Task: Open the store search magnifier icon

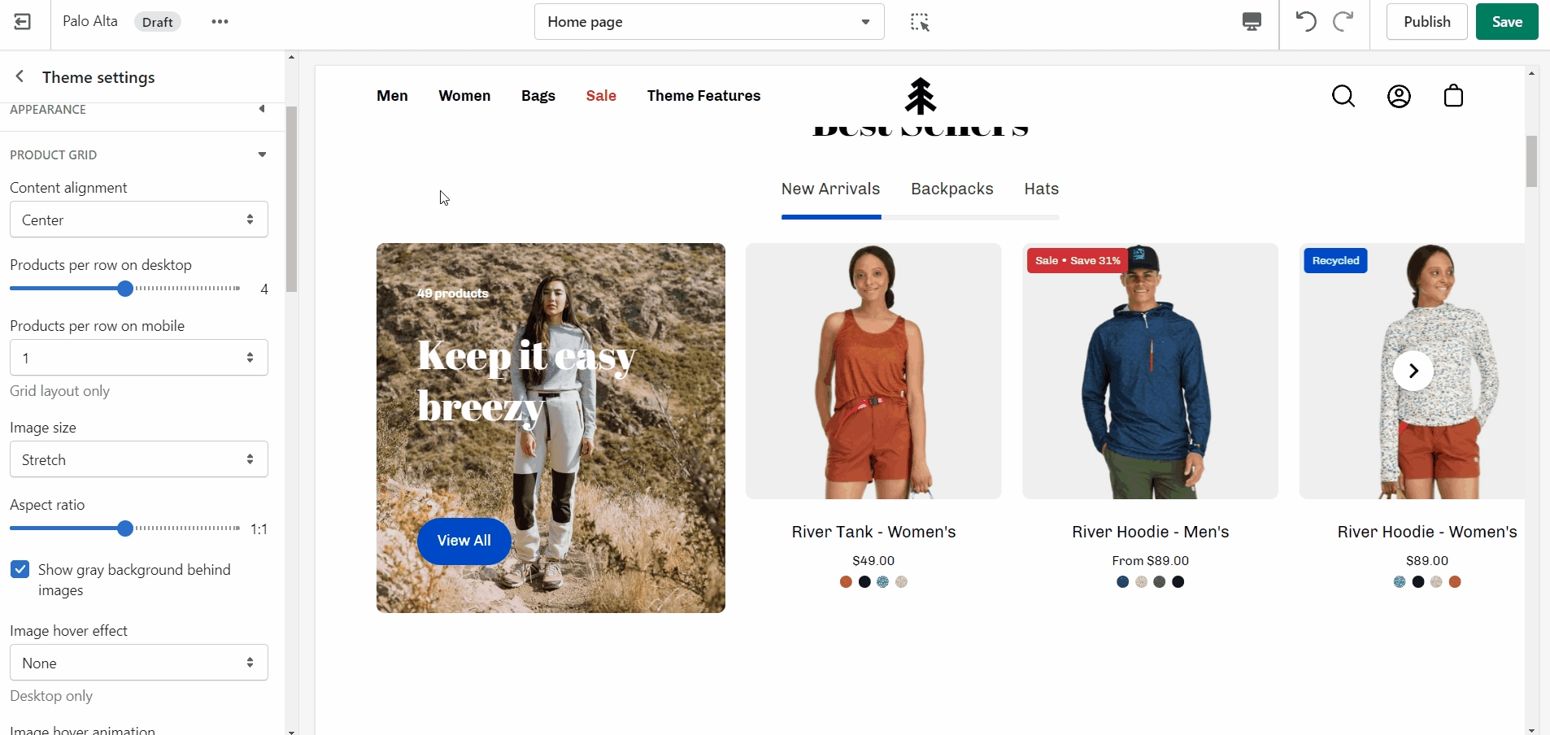Action: click(1343, 96)
